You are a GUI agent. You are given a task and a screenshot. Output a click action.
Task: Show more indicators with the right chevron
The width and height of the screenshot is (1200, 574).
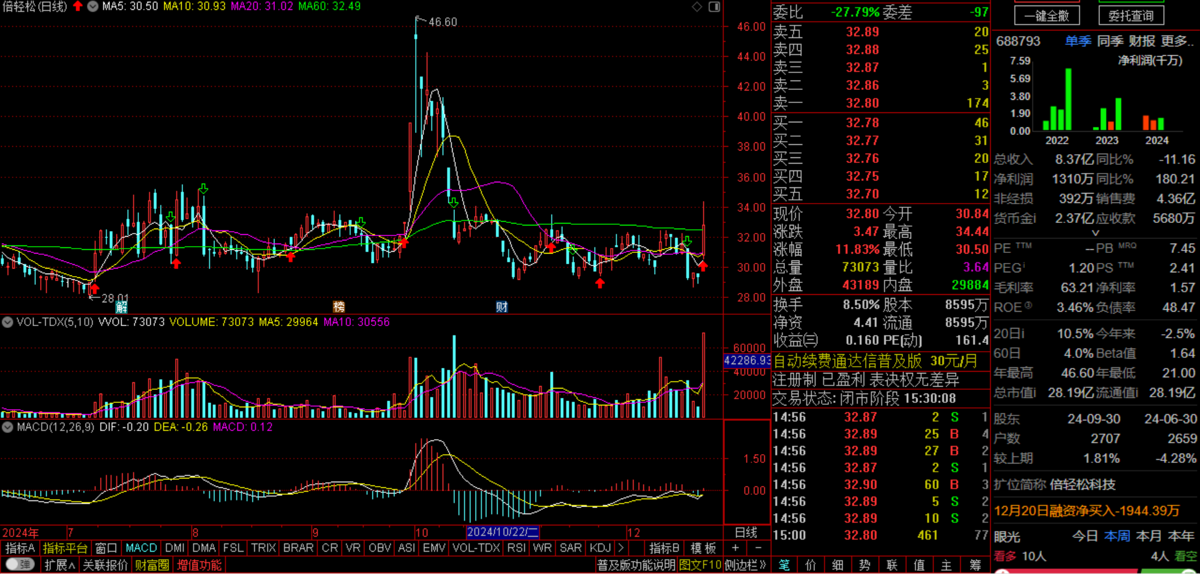click(621, 548)
